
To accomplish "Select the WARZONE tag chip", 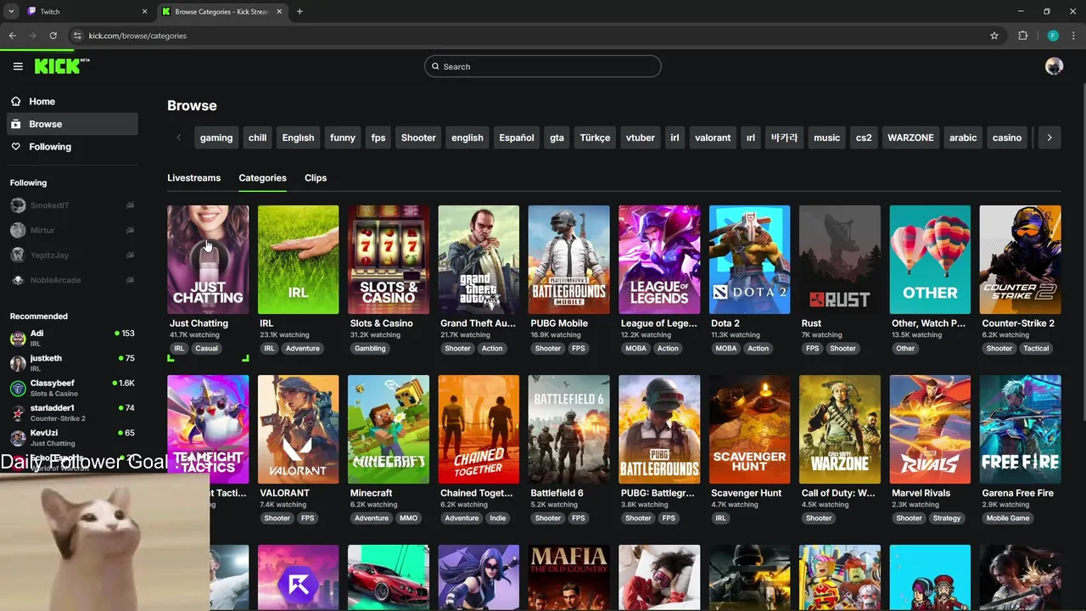I will (x=910, y=137).
